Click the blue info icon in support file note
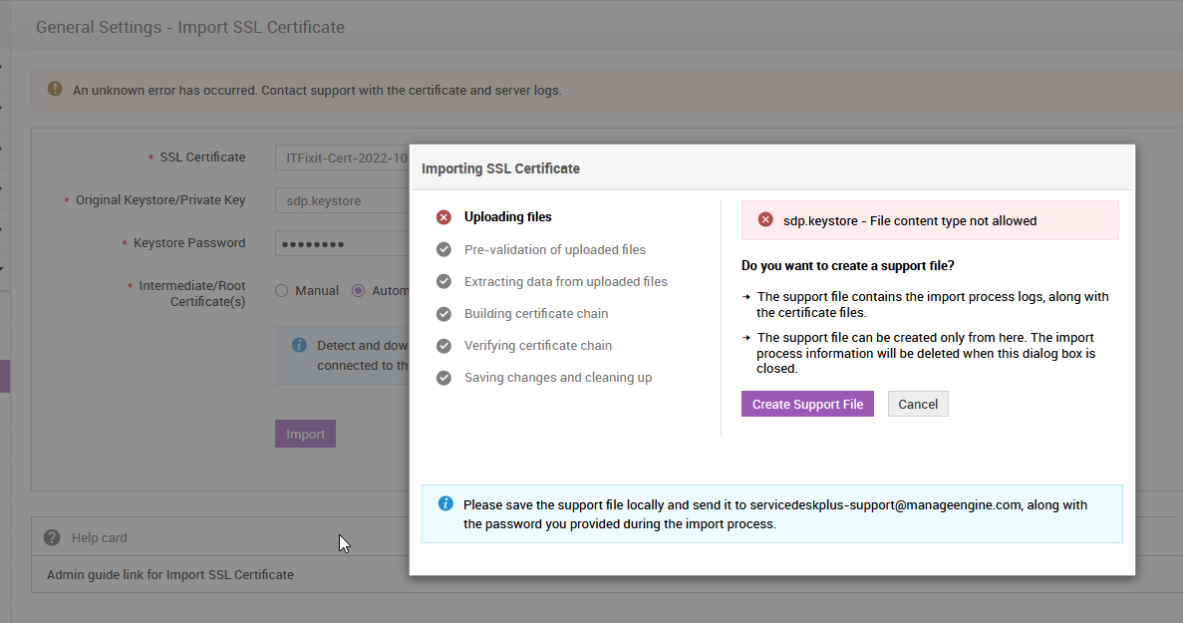Viewport: 1183px width, 623px height. [446, 503]
